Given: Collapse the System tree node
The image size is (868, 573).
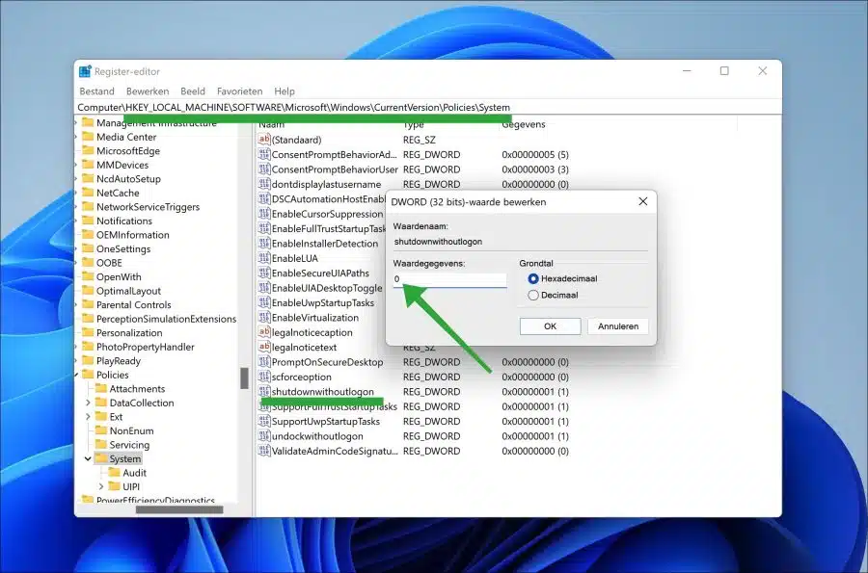Looking at the screenshot, I should [88, 458].
